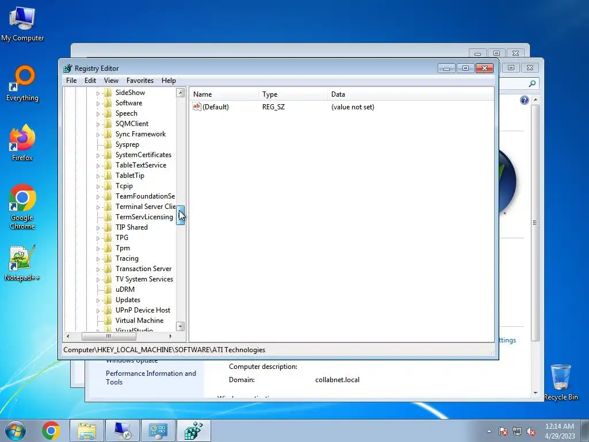Expand the UPnP Device Host key
The width and height of the screenshot is (589, 442).
98,311
